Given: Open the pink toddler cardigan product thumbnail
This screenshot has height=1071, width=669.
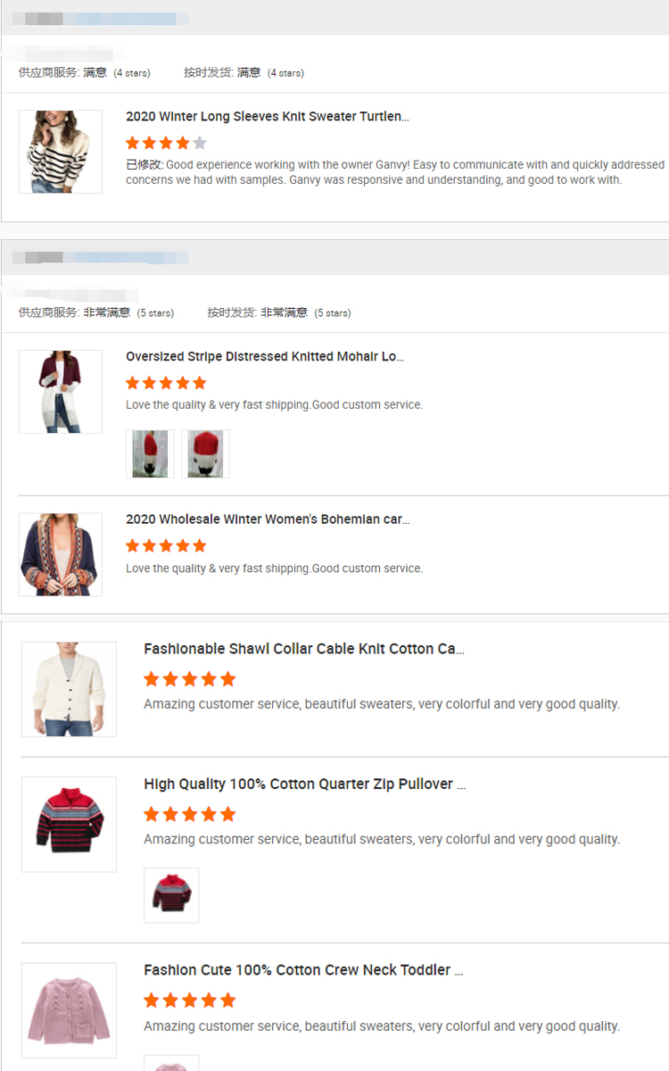Looking at the screenshot, I should (x=69, y=1010).
